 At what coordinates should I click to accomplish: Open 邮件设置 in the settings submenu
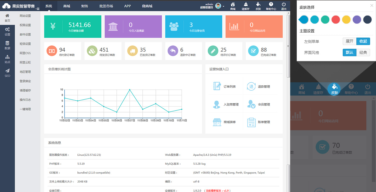[25, 34]
